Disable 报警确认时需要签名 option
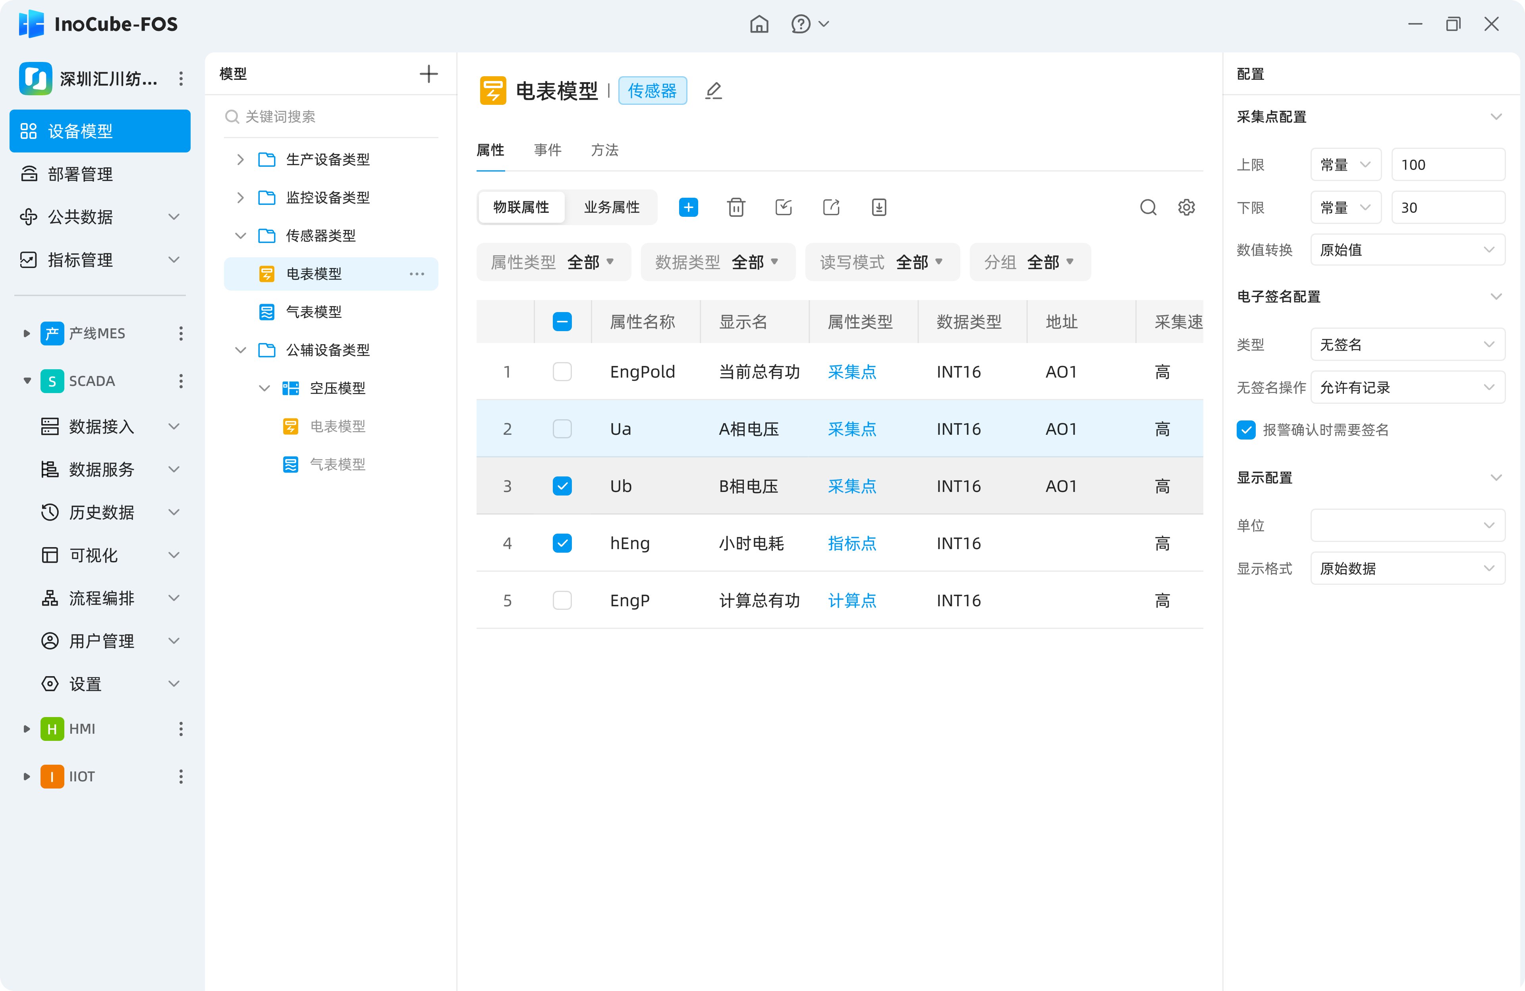 1245,430
